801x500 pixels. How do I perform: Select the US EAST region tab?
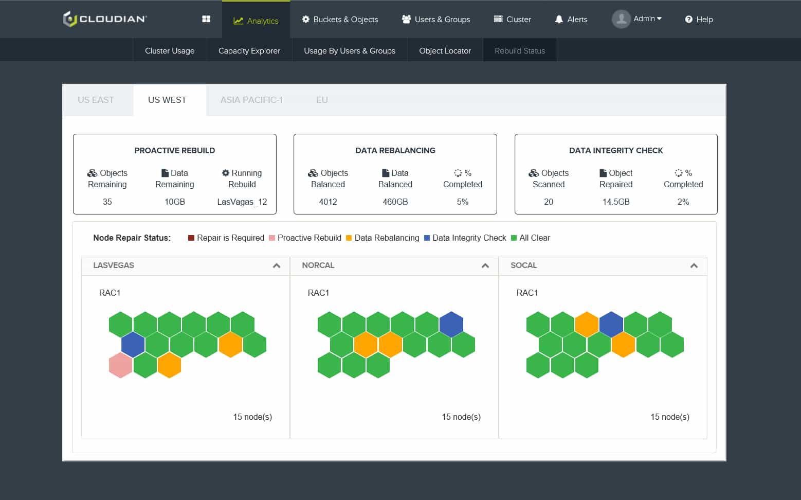96,100
